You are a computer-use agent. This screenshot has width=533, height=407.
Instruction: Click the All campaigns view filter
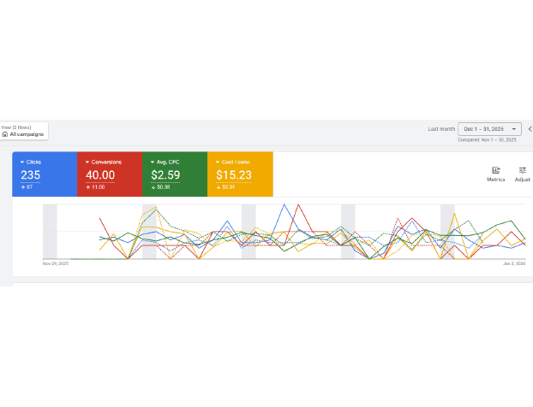pos(26,134)
